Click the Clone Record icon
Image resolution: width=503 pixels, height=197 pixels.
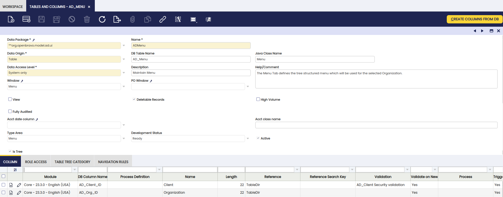coord(147,19)
